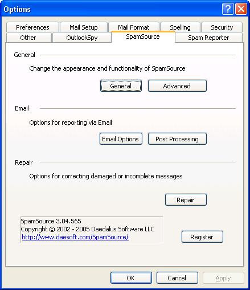Click 'Change the appearance and functionality' description

pos(107,68)
